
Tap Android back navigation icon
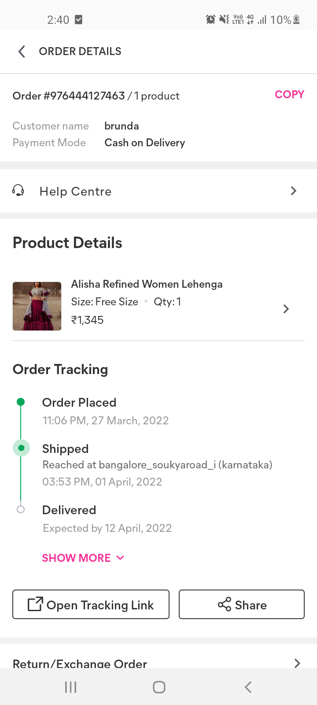(248, 687)
